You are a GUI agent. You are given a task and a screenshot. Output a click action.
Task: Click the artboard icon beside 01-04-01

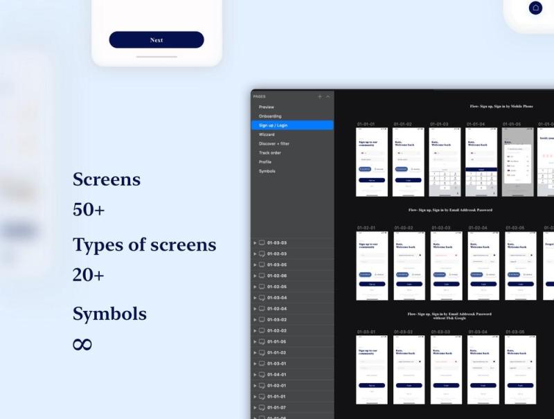tap(262, 375)
